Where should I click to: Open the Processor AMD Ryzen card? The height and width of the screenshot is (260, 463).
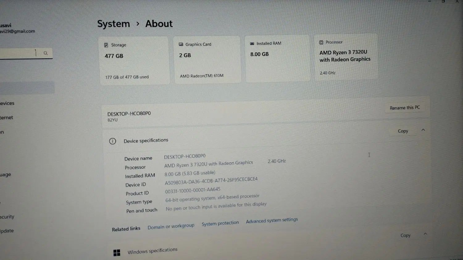[x=346, y=57]
